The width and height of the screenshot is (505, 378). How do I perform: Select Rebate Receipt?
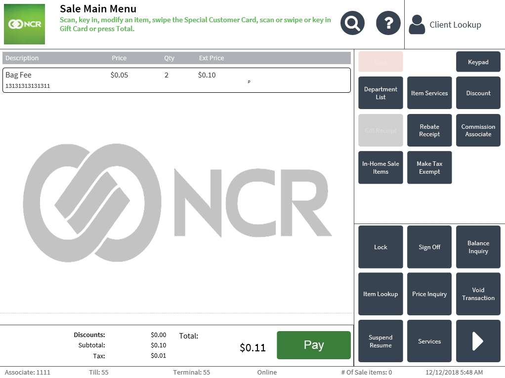(429, 130)
